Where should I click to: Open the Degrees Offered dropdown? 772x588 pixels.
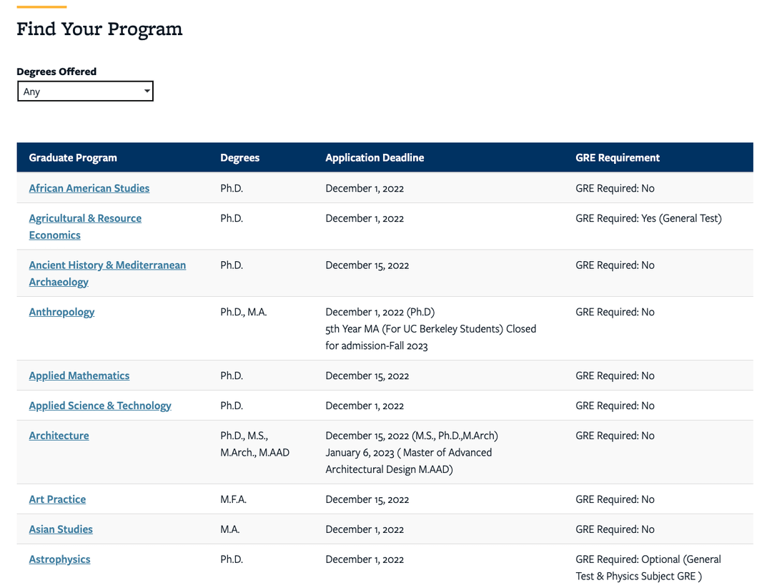pyautogui.click(x=85, y=91)
